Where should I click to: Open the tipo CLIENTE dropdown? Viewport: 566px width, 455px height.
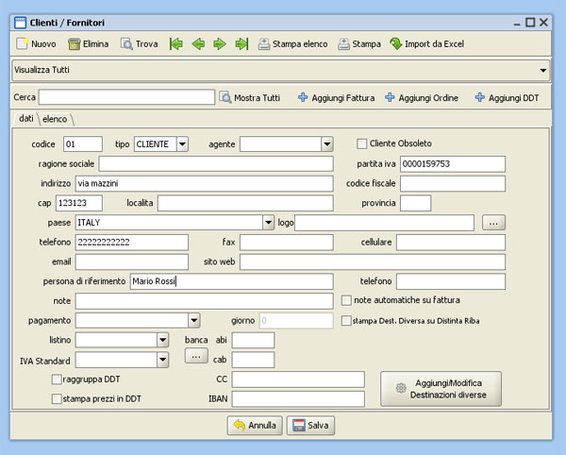[x=182, y=144]
